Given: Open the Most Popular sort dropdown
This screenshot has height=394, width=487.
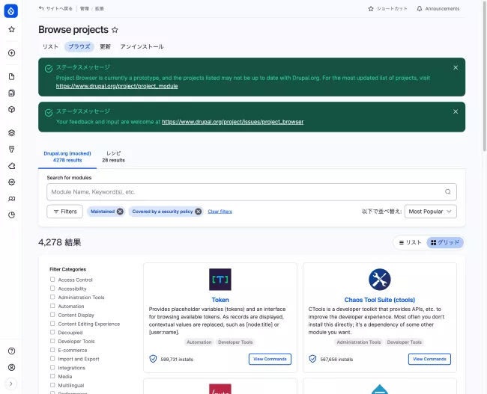Looking at the screenshot, I should [431, 212].
